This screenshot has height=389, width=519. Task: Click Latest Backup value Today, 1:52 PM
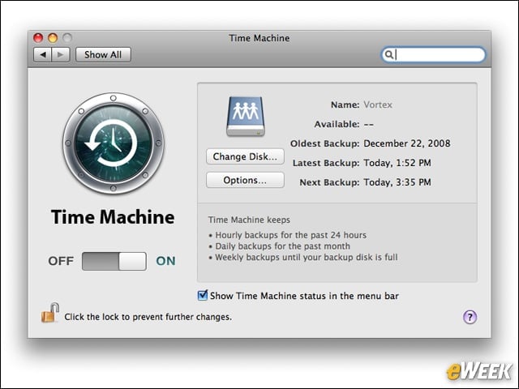[x=397, y=163]
